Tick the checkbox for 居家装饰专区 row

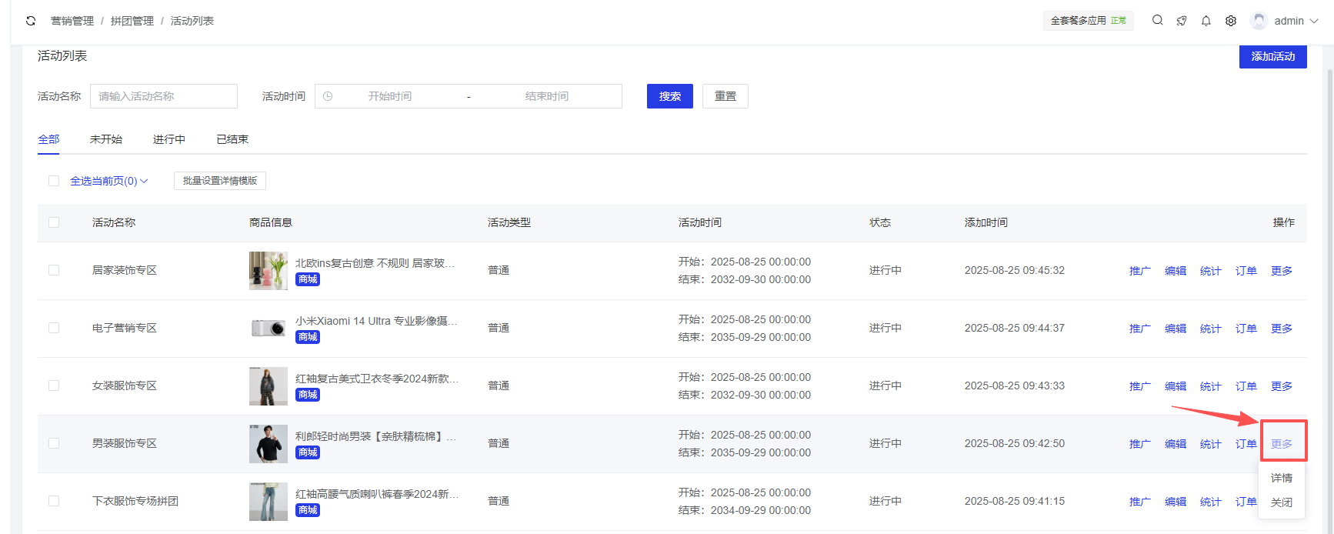coord(54,270)
